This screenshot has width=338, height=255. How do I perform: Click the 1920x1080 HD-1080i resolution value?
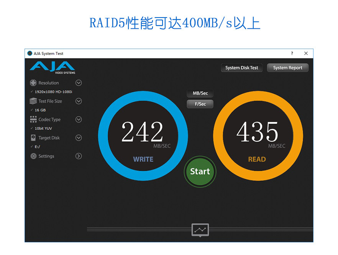point(54,92)
